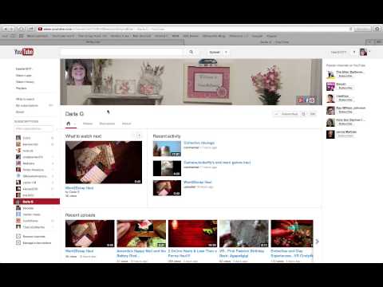The width and height of the screenshot is (383, 287).
Task: Click the Upload button
Action: click(215, 52)
